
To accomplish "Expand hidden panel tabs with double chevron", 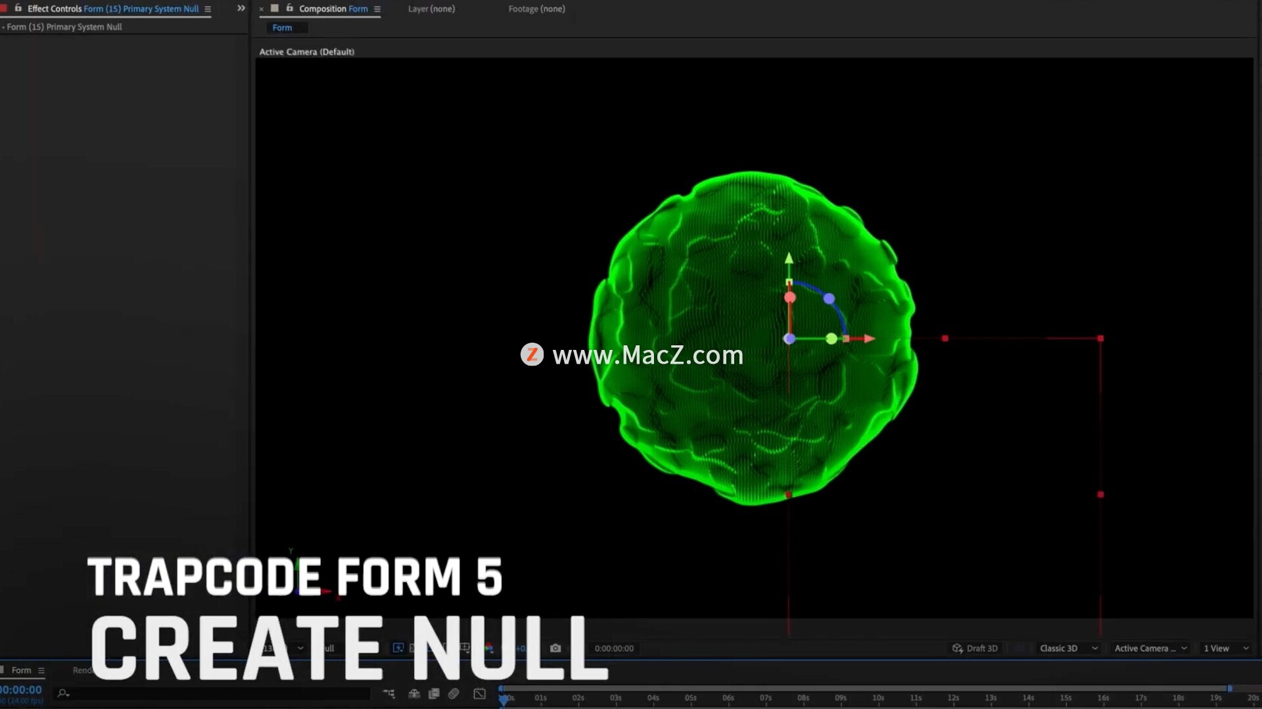I will 241,9.
